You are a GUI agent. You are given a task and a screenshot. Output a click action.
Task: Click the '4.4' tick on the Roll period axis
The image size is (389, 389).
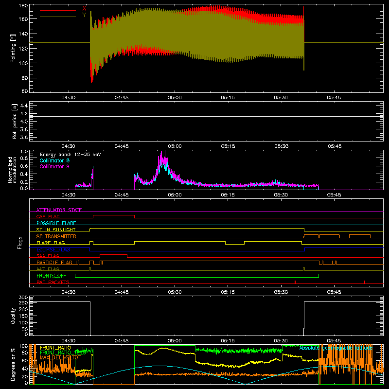(x=24, y=106)
